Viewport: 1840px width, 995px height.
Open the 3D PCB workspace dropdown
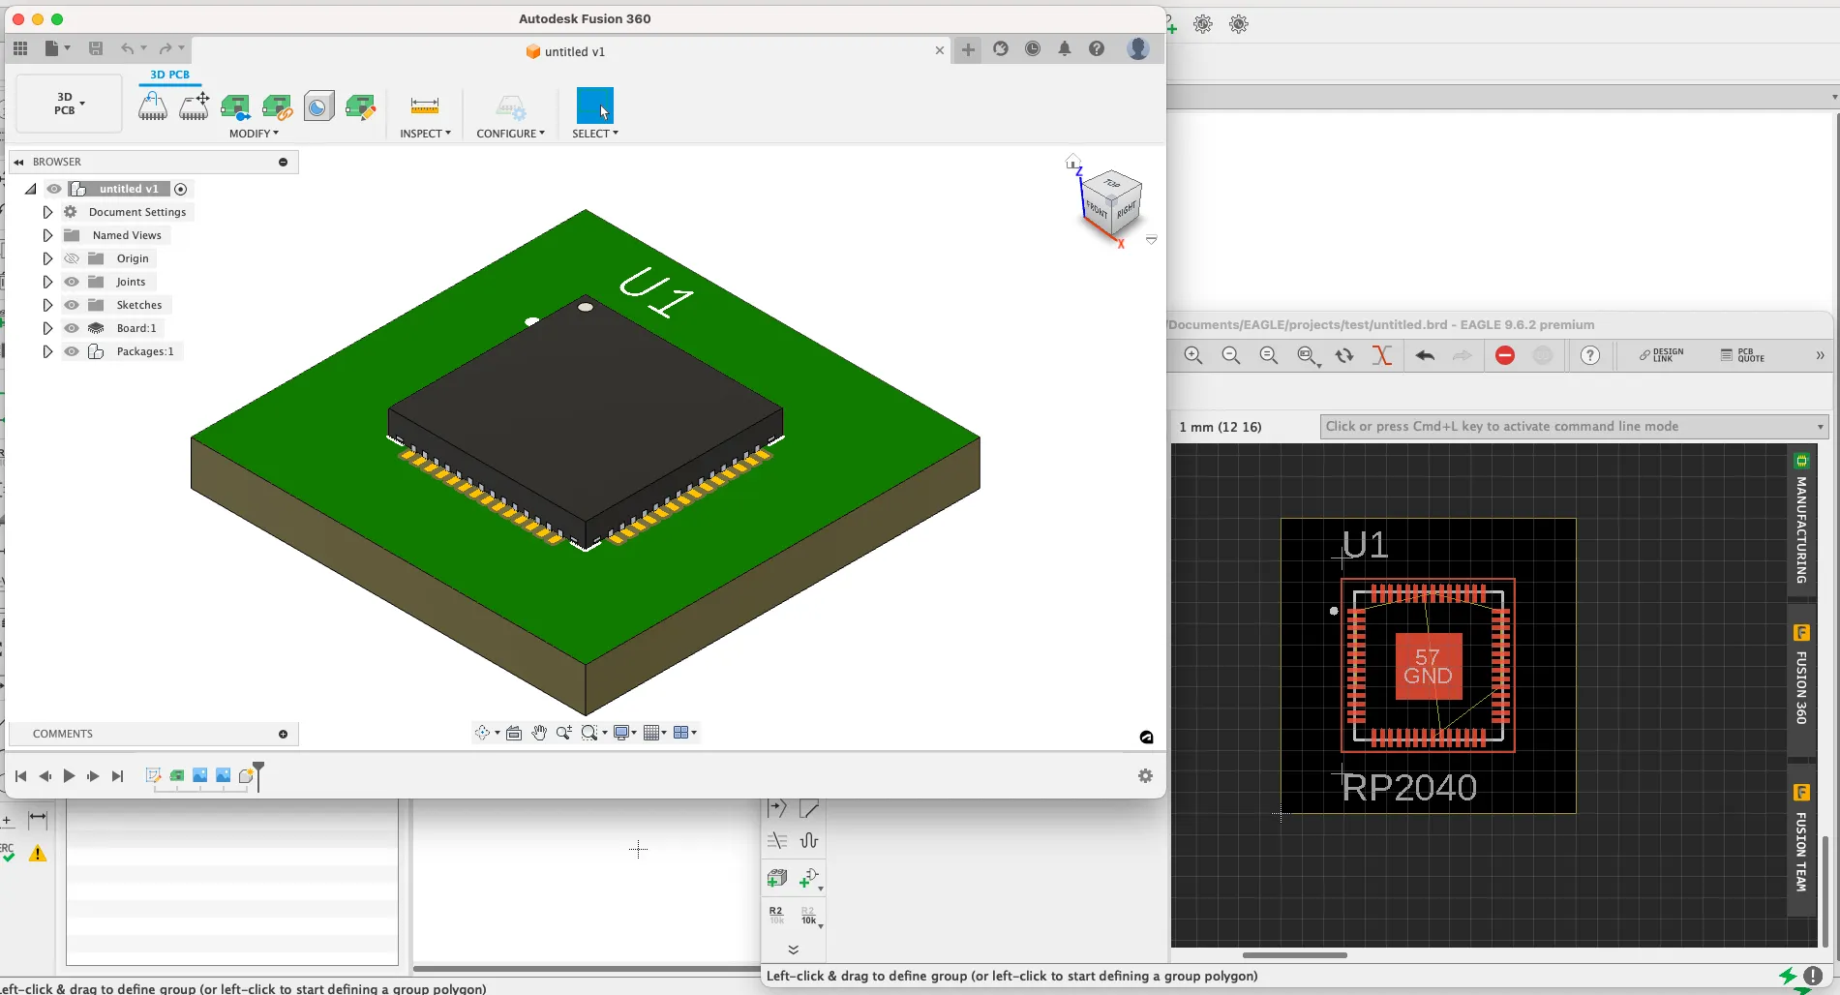tap(69, 104)
